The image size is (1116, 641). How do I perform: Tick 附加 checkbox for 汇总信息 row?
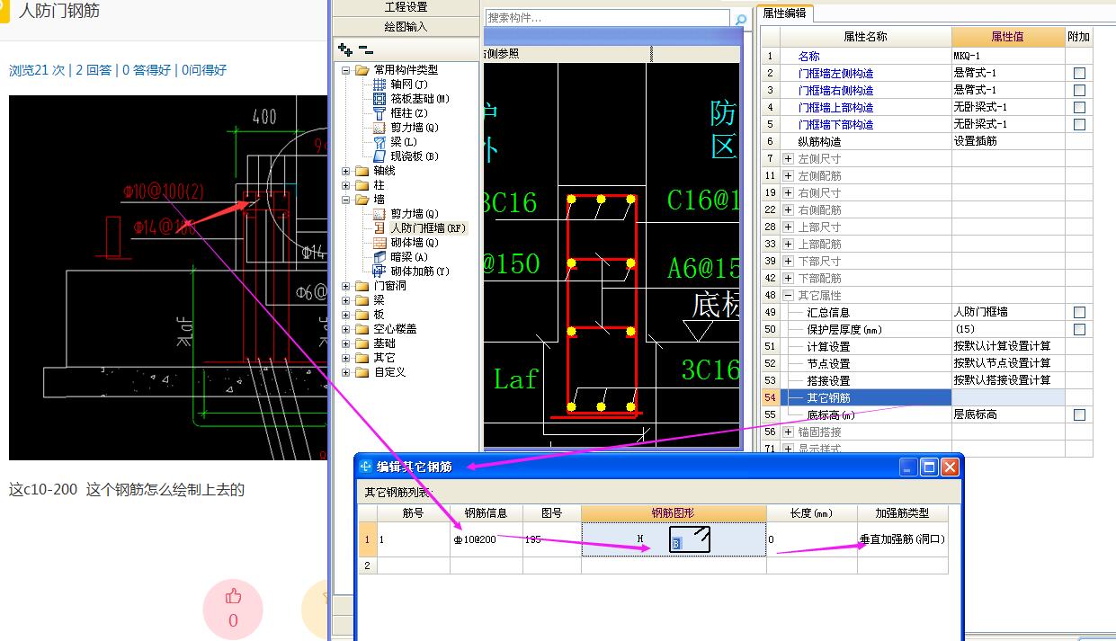pyautogui.click(x=1079, y=312)
